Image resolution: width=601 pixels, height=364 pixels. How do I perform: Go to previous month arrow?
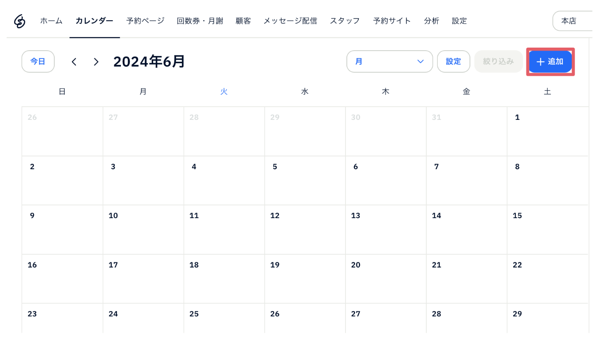pyautogui.click(x=74, y=62)
